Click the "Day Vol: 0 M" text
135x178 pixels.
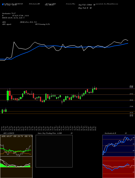[85, 8]
